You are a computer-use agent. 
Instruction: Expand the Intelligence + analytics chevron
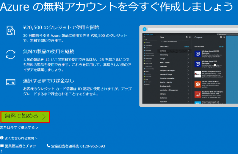[x=188, y=71]
